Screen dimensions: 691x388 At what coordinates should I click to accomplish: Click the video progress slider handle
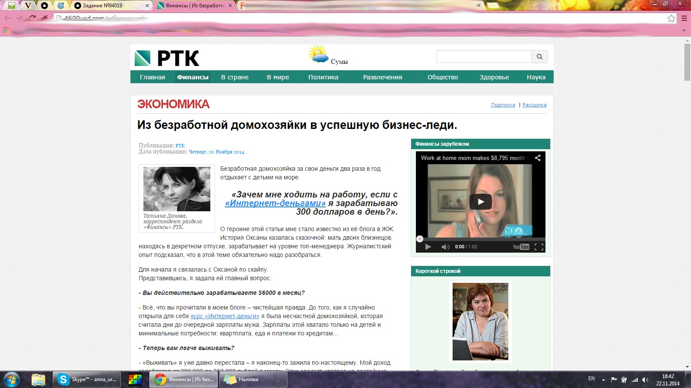[419, 239]
